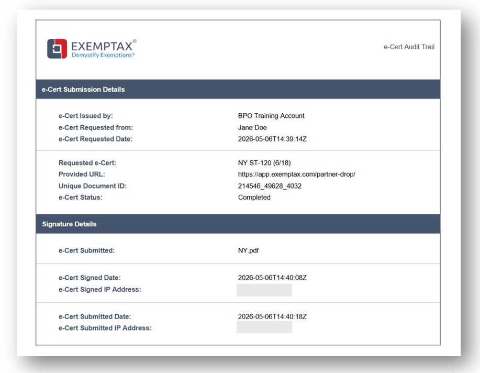Click the 'e-Cert Submitted Date:' label
This screenshot has height=373, width=480.
(95, 316)
